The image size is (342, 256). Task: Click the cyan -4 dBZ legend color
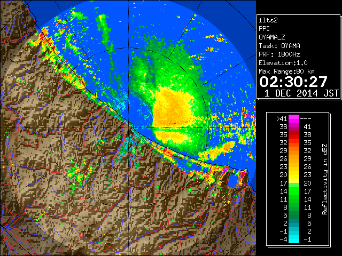(294, 239)
